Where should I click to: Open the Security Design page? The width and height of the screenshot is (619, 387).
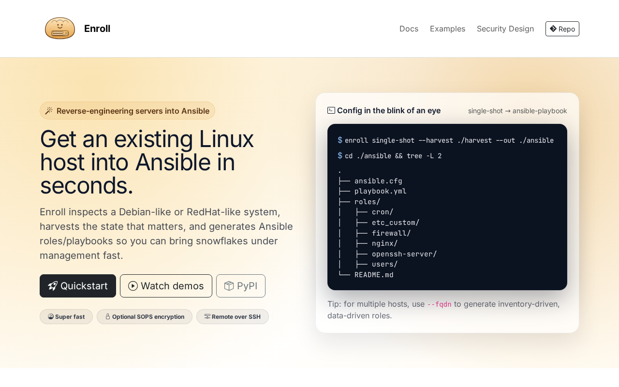click(x=505, y=29)
